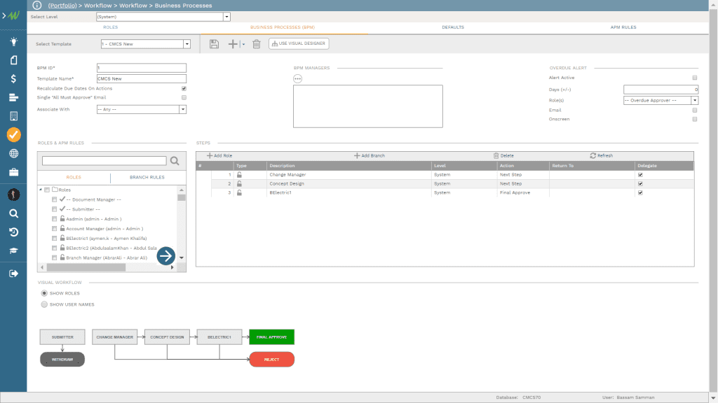
Task: Open the add-new dropdown arrow beside plus
Action: [243, 44]
